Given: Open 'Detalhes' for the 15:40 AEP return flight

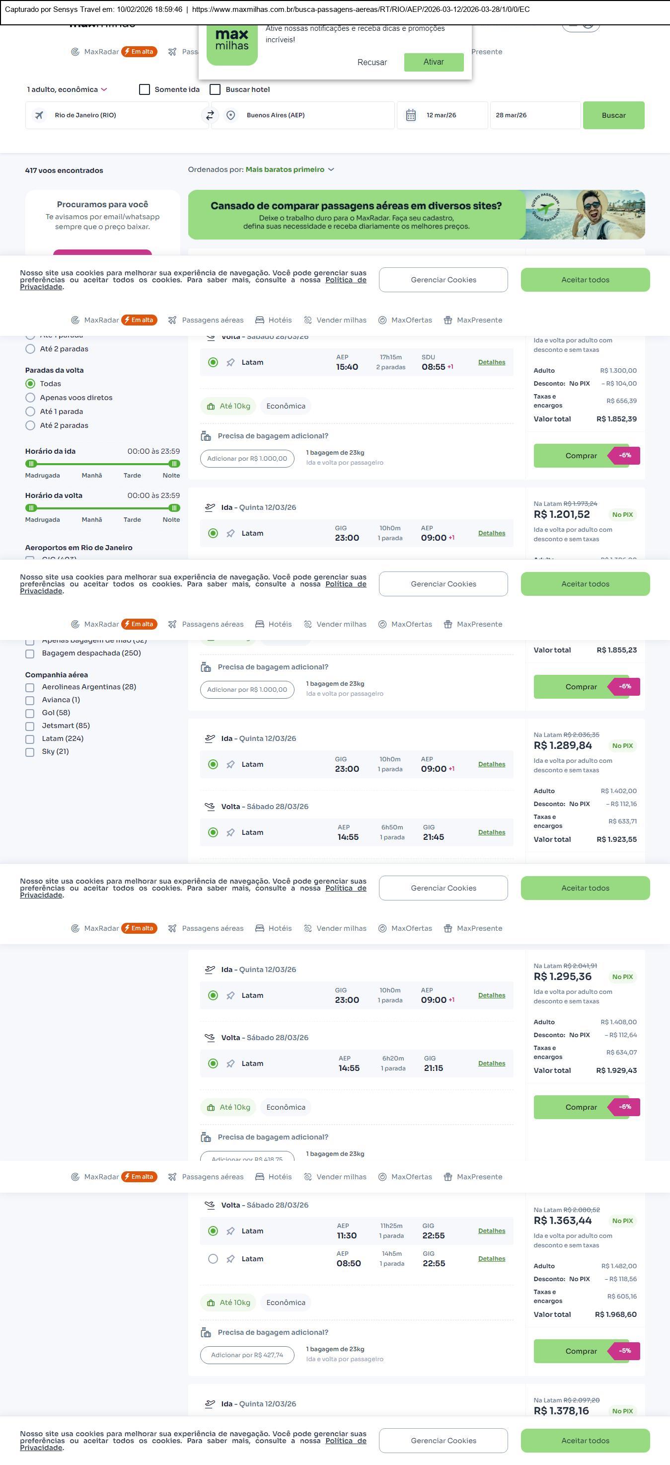Looking at the screenshot, I should tap(492, 362).
